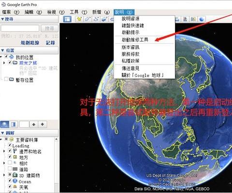Click the search text input field
The height and width of the screenshot is (193, 232).
[x=20, y=28]
